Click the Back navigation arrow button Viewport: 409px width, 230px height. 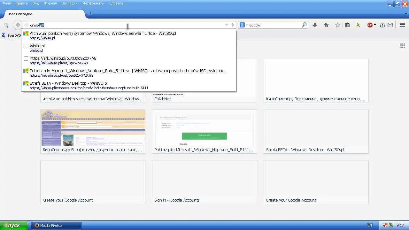[18, 25]
